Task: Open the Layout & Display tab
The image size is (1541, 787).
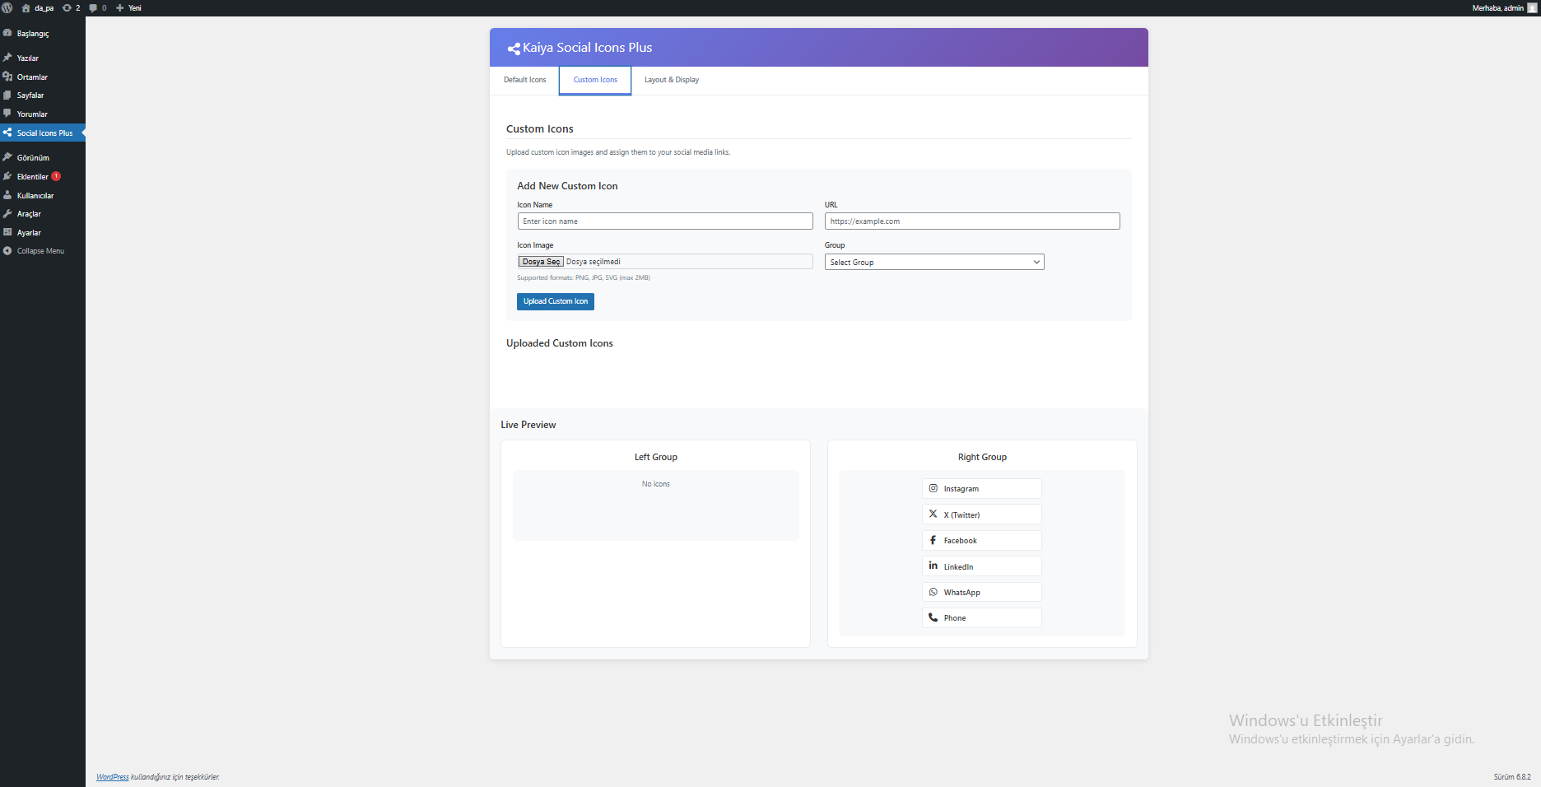Action: click(x=672, y=80)
